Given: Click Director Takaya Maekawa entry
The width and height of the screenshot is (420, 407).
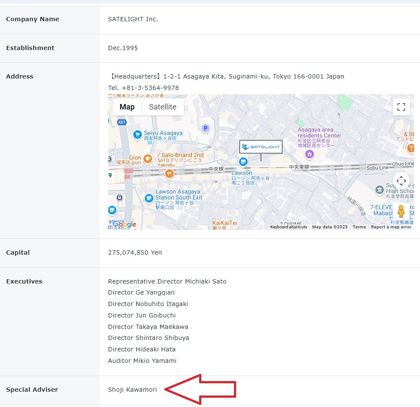Looking at the screenshot, I should [148, 327].
